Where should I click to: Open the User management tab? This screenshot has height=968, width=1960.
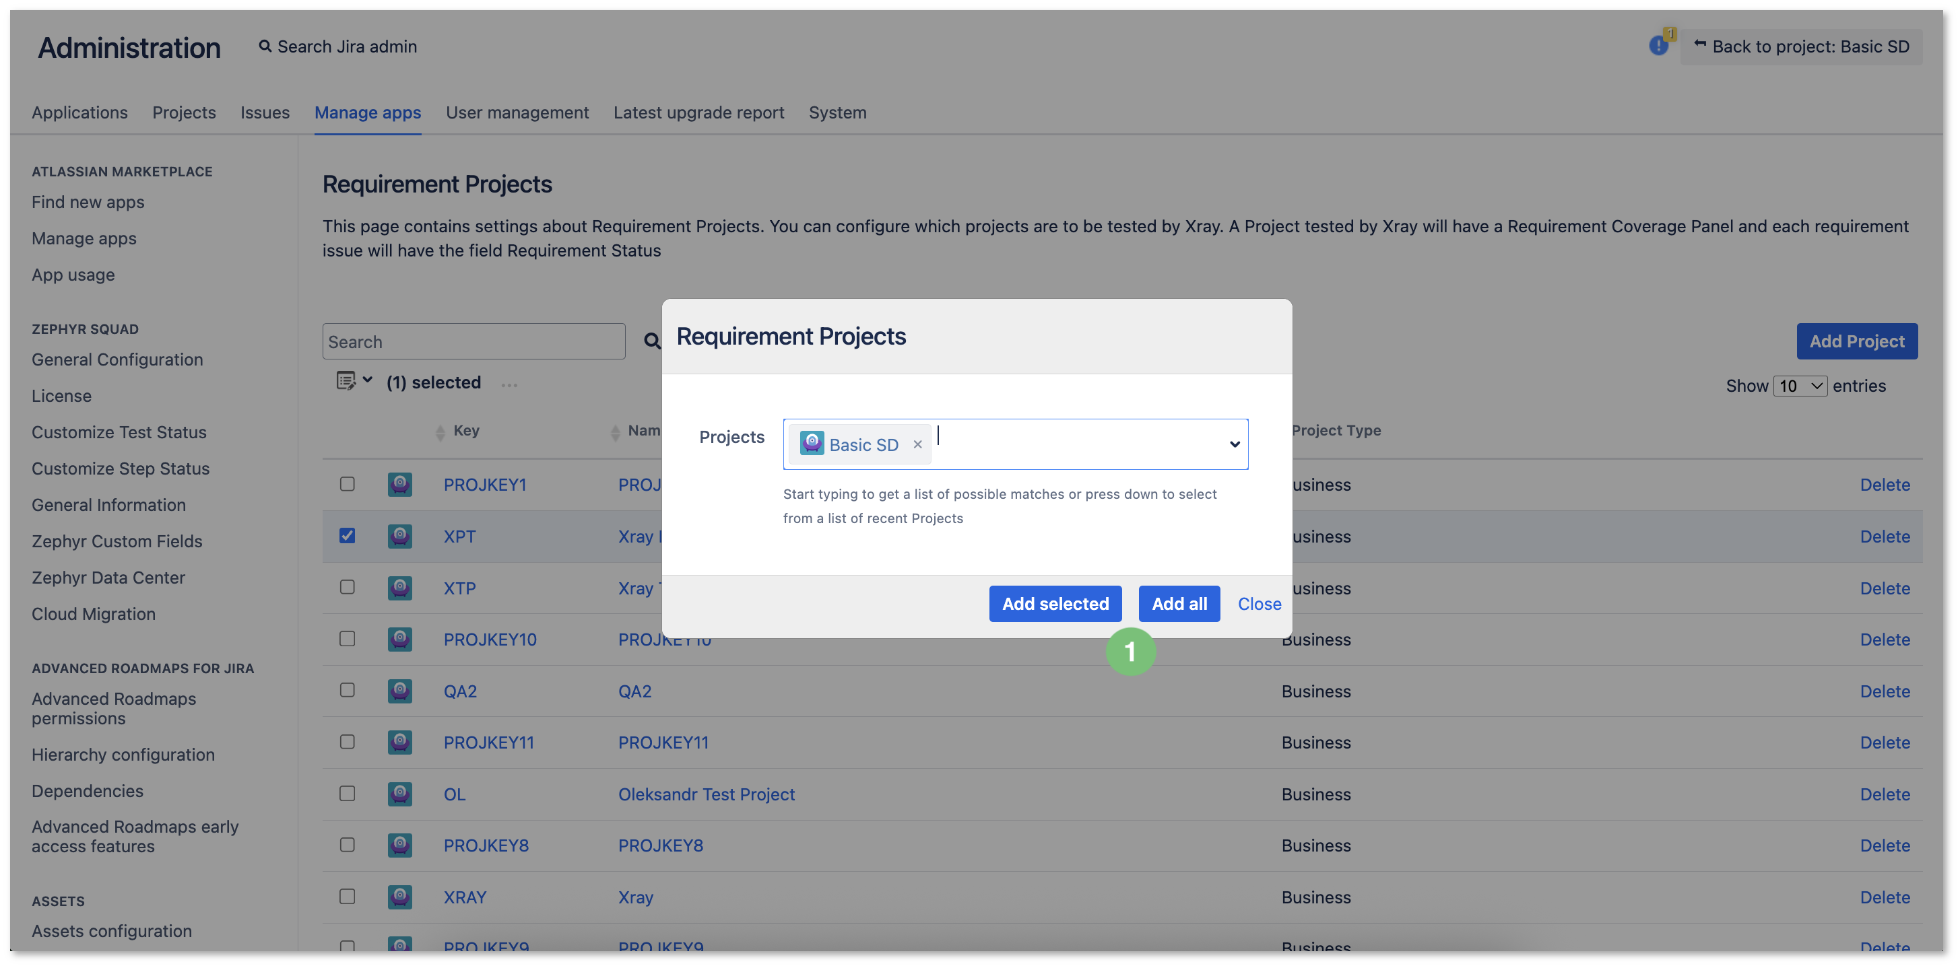point(517,112)
